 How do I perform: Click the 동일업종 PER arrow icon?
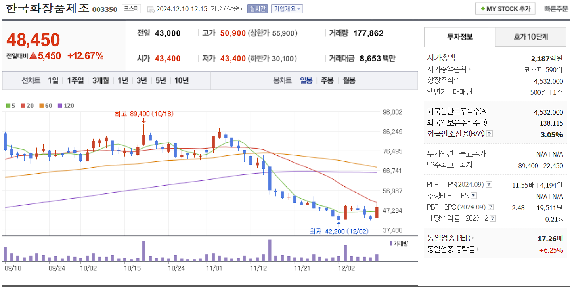coord(472,238)
